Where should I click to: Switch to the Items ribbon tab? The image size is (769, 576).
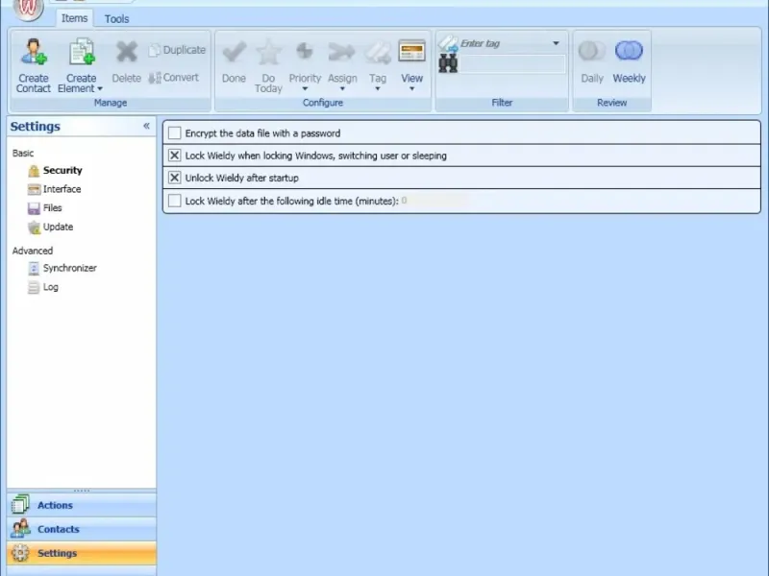coord(74,18)
